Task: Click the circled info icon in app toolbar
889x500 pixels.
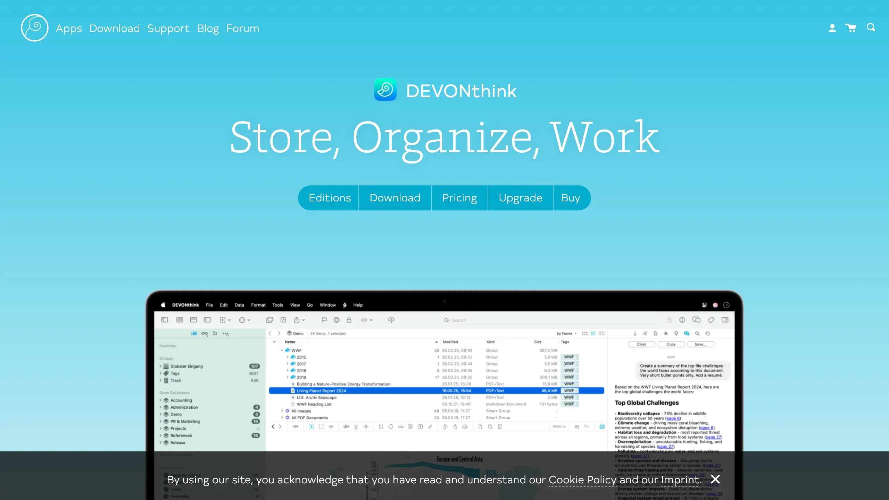Action: (x=682, y=320)
